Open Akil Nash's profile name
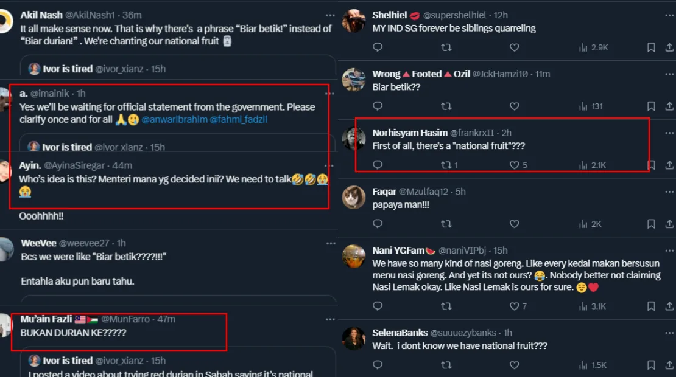 (40, 15)
